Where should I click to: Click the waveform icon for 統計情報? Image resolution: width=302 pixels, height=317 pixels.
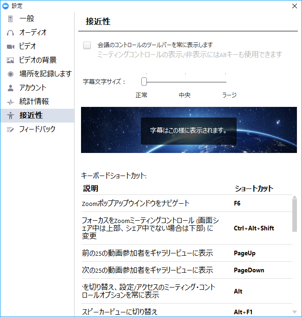pyautogui.click(x=10, y=102)
